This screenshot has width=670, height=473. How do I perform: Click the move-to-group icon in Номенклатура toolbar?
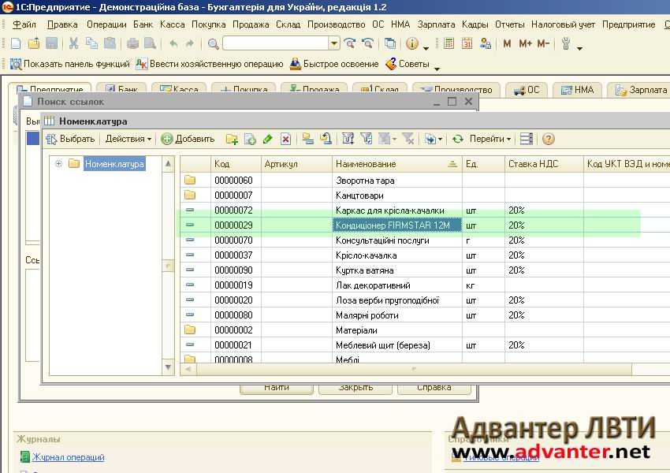tap(326, 139)
